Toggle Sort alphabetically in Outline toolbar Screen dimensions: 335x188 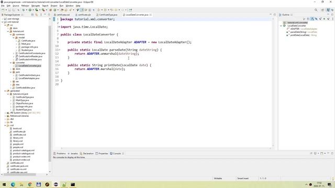312,19
